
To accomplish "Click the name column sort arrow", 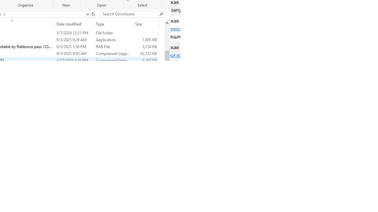I will 11,21.
